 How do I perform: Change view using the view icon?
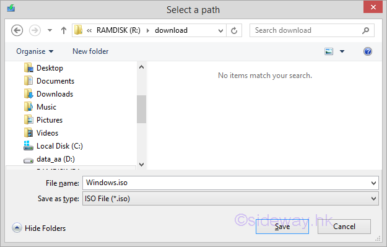click(329, 51)
